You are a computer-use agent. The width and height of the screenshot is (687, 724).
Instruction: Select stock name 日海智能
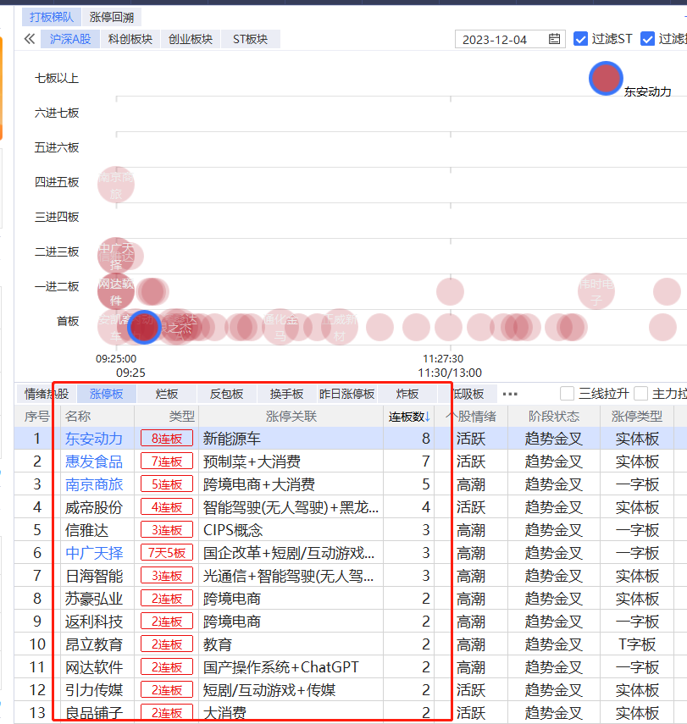click(x=94, y=576)
